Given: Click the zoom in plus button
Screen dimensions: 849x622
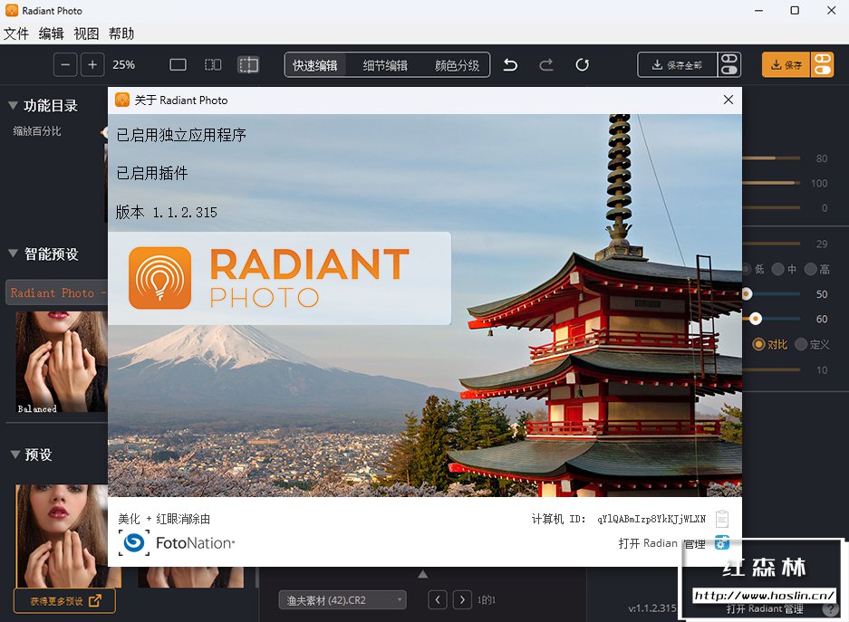Looking at the screenshot, I should (x=92, y=65).
